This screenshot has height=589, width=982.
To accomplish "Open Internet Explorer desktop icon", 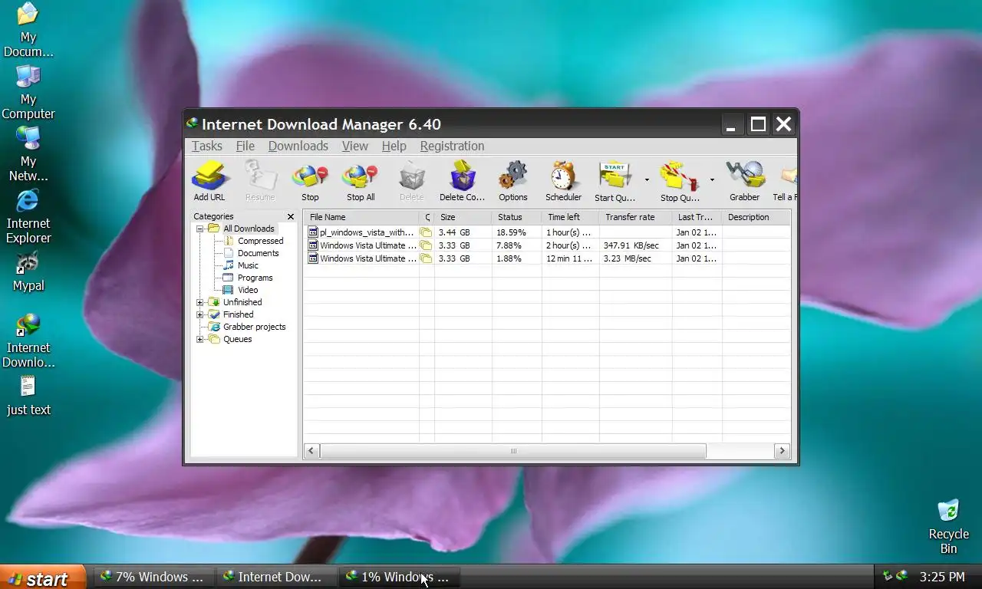I will (x=28, y=216).
